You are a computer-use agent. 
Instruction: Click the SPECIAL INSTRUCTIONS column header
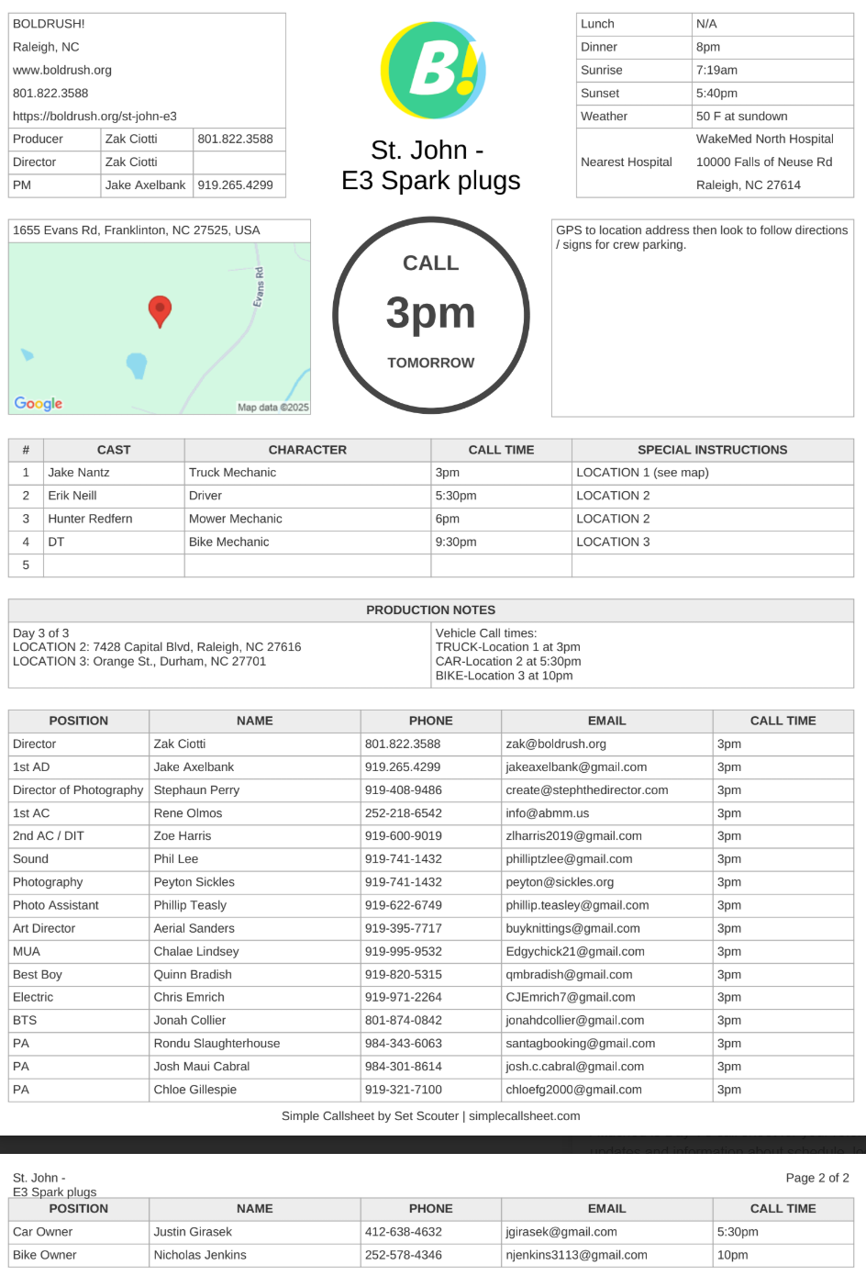(713, 450)
